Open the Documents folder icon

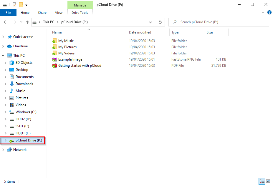(x=12, y=77)
